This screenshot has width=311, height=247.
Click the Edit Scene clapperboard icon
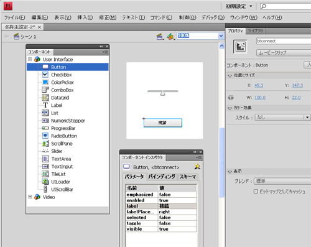tap(159, 37)
